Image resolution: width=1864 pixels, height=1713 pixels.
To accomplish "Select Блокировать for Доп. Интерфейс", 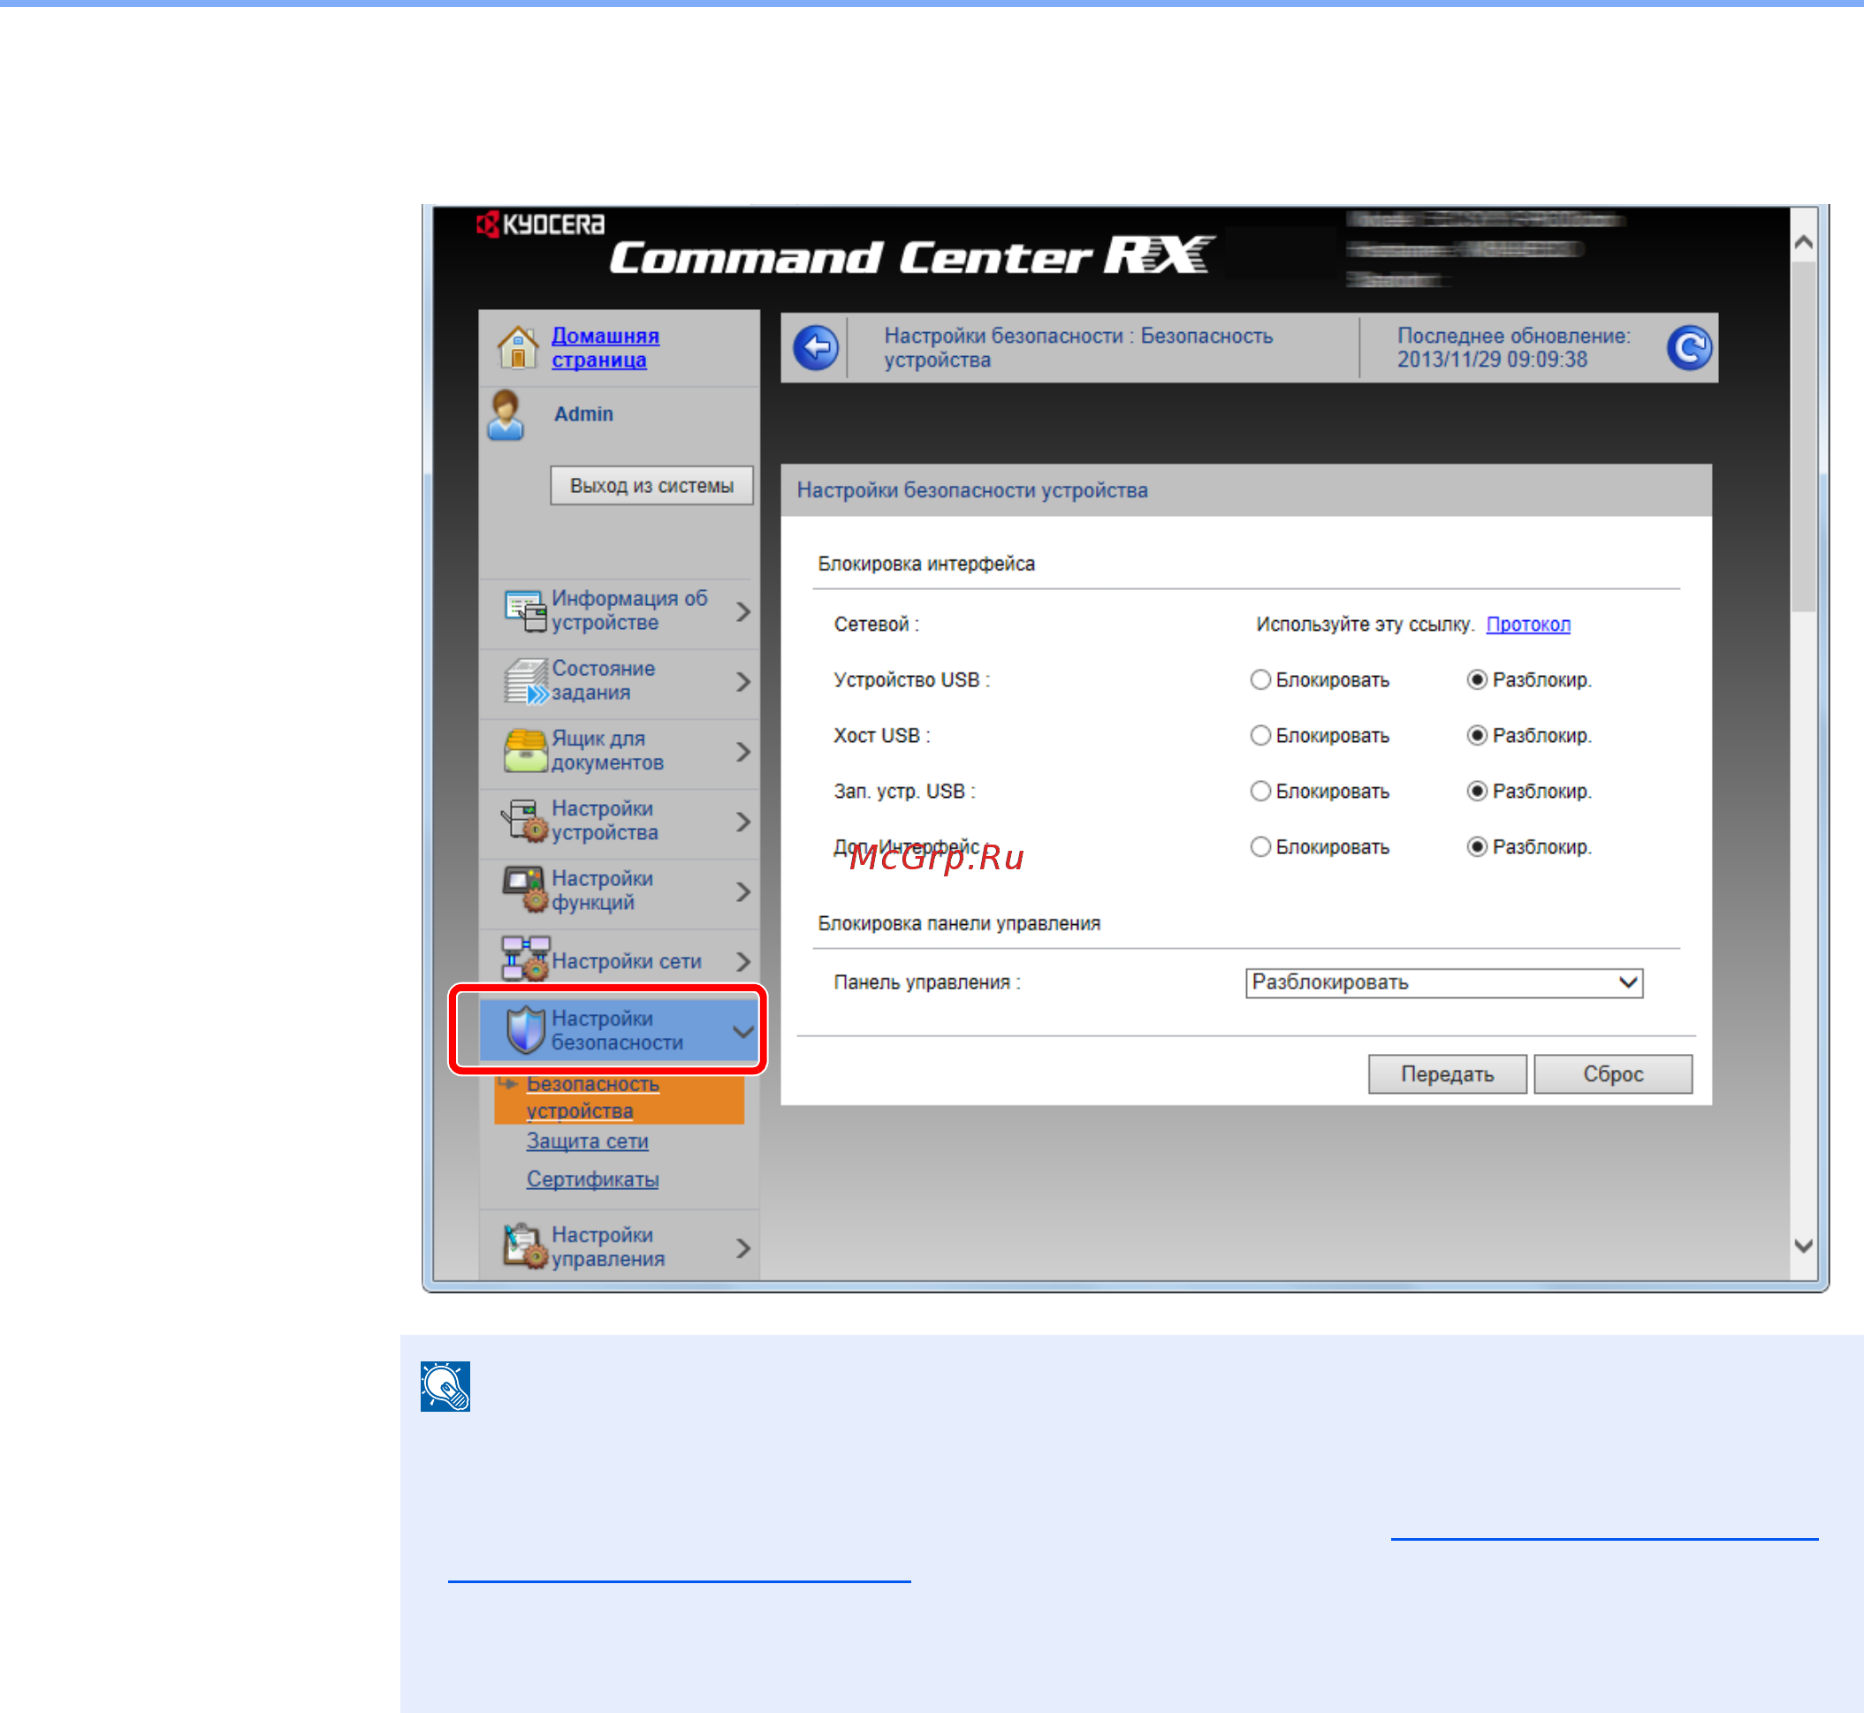I will click(x=1259, y=847).
